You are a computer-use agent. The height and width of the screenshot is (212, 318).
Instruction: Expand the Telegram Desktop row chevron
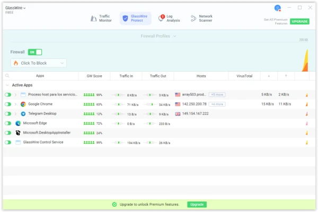pyautogui.click(x=15, y=113)
